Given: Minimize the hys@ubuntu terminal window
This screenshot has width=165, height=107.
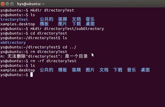Looking at the screenshot, I should [7, 4].
